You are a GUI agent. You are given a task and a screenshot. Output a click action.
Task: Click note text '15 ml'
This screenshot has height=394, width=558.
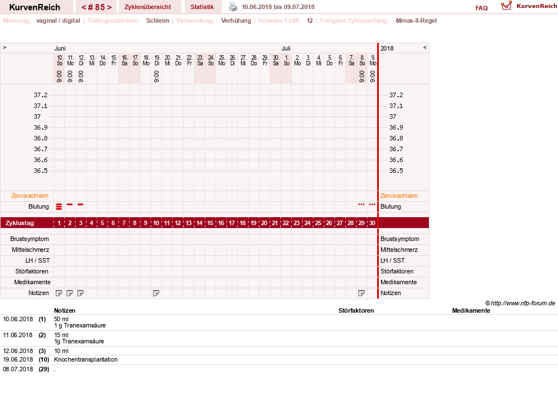[x=61, y=335]
